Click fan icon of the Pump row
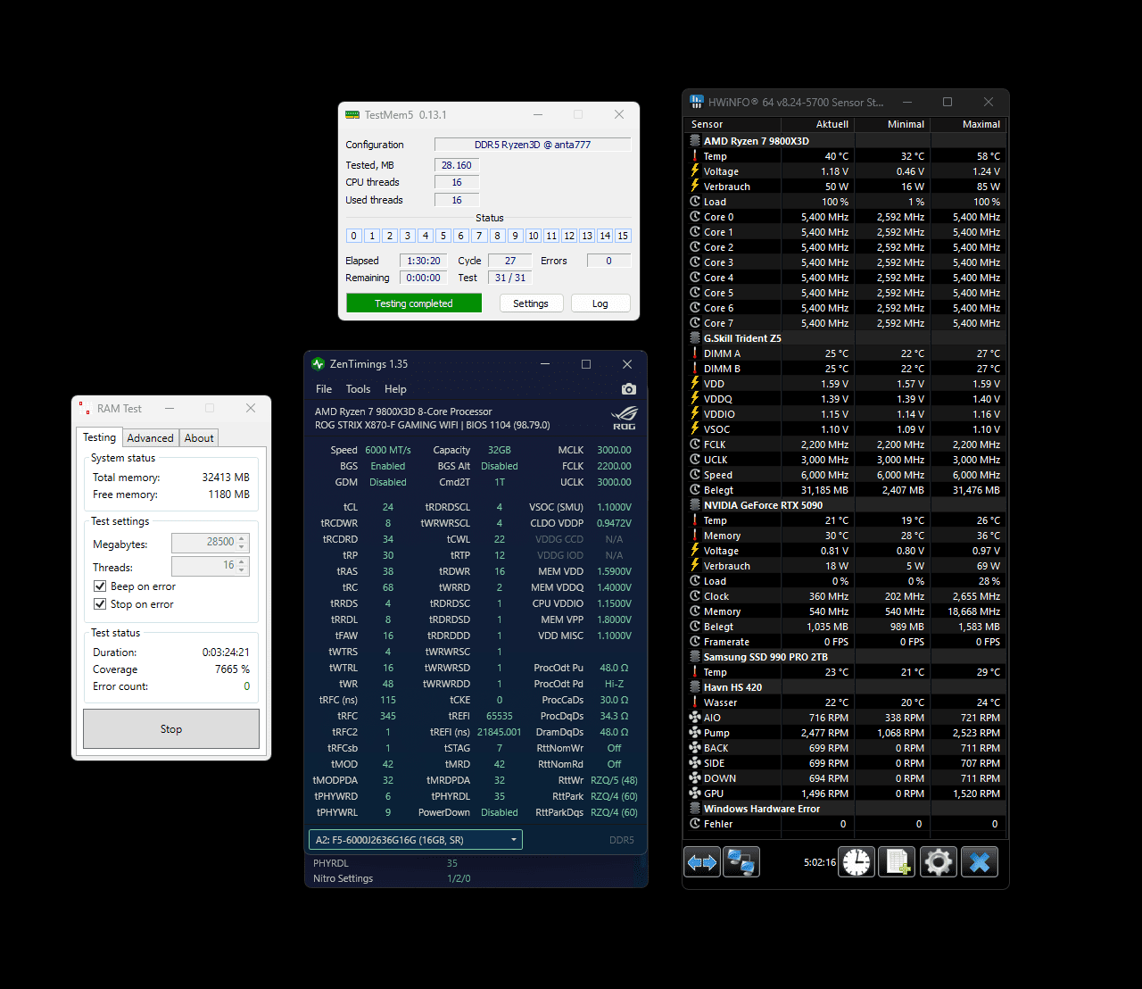 pos(695,732)
